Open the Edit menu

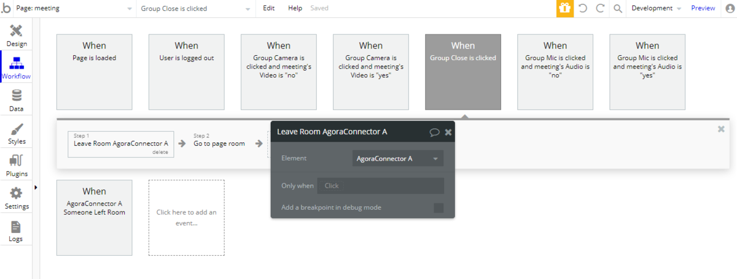coord(269,9)
